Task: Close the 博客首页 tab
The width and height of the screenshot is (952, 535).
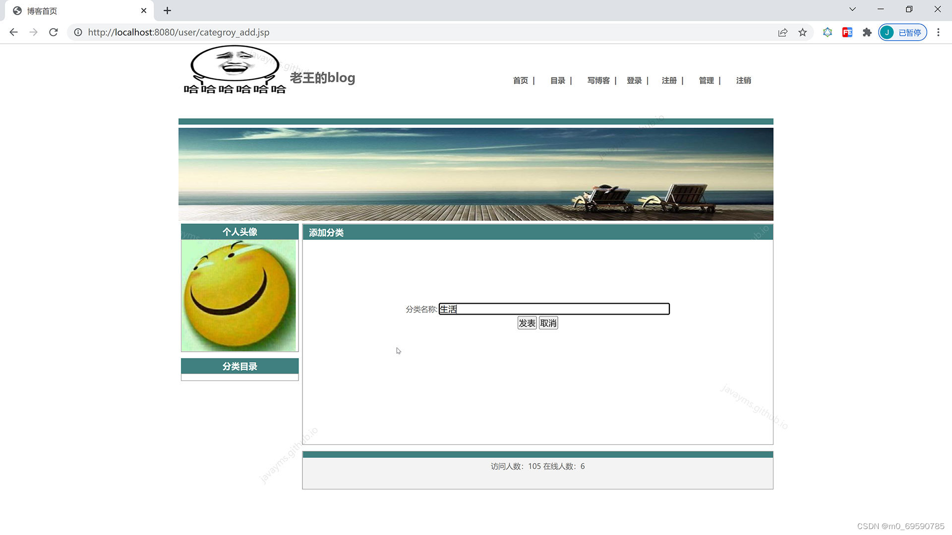Action: pos(144,10)
